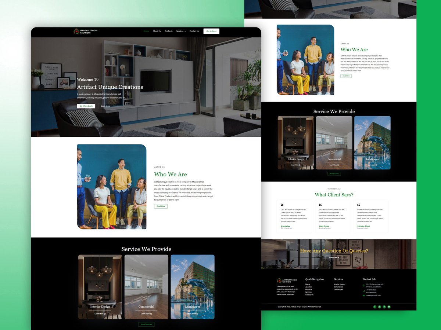Open the Commercial card image, right page
The height and width of the screenshot is (330, 441).
pyautogui.click(x=334, y=143)
